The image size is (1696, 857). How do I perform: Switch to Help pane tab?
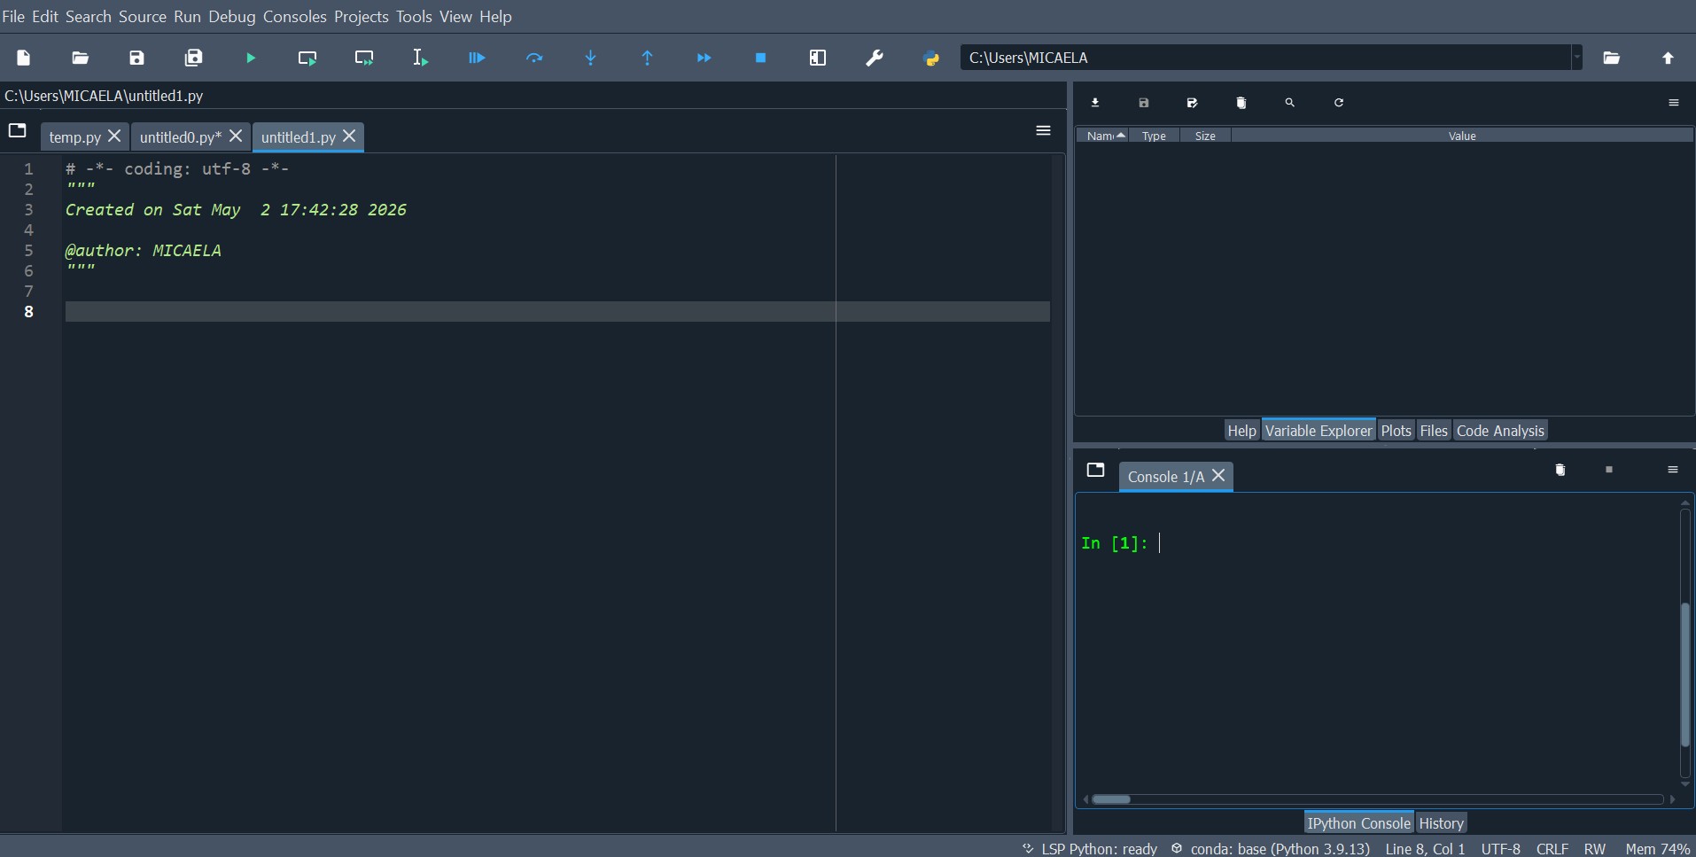tap(1241, 431)
